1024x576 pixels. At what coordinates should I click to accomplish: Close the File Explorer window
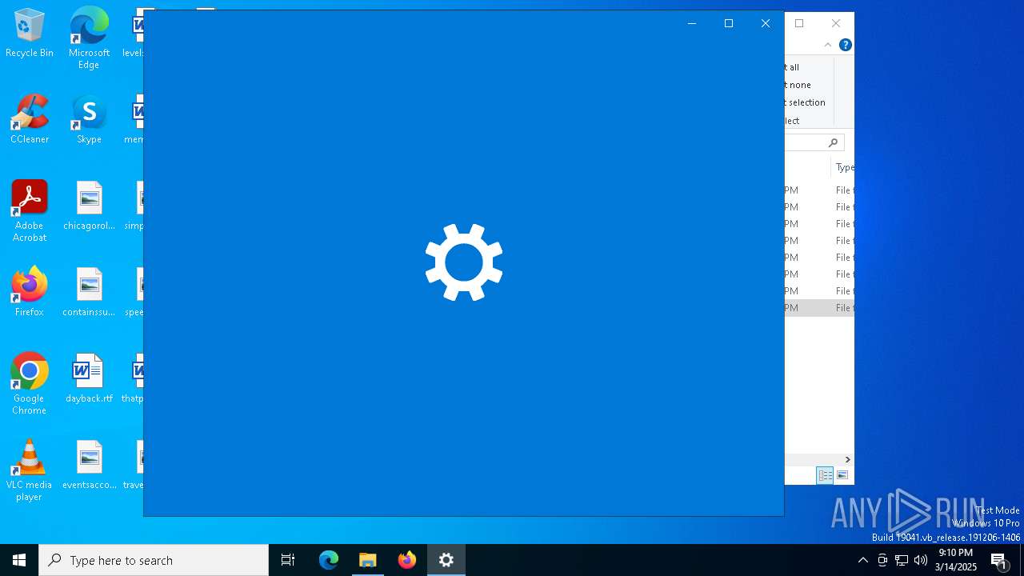pyautogui.click(x=836, y=23)
